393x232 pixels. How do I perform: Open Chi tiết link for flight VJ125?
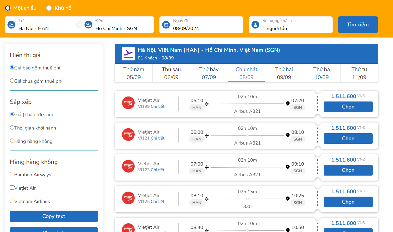click(158, 201)
